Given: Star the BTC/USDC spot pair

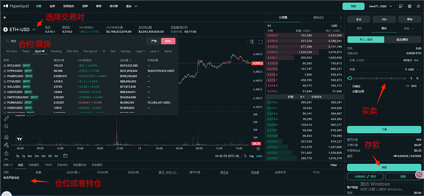Looking at the screenshot, I should (5, 66).
